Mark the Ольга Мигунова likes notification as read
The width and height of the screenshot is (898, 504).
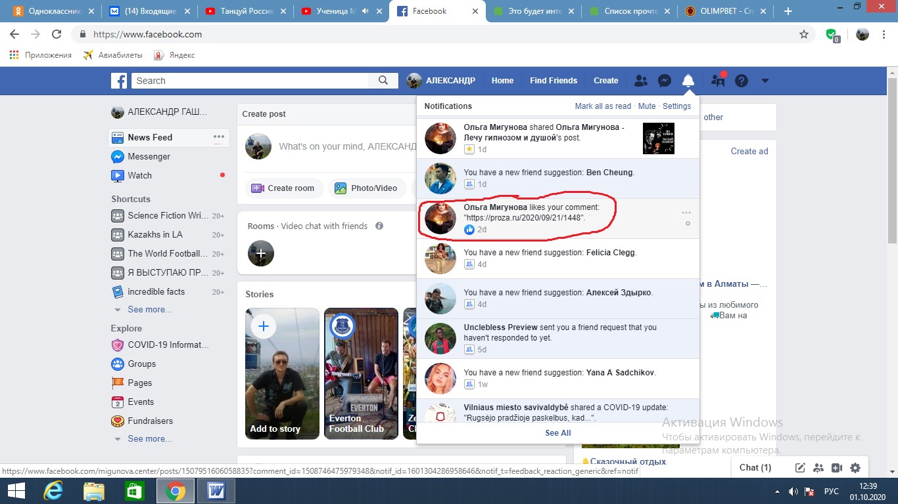(688, 224)
